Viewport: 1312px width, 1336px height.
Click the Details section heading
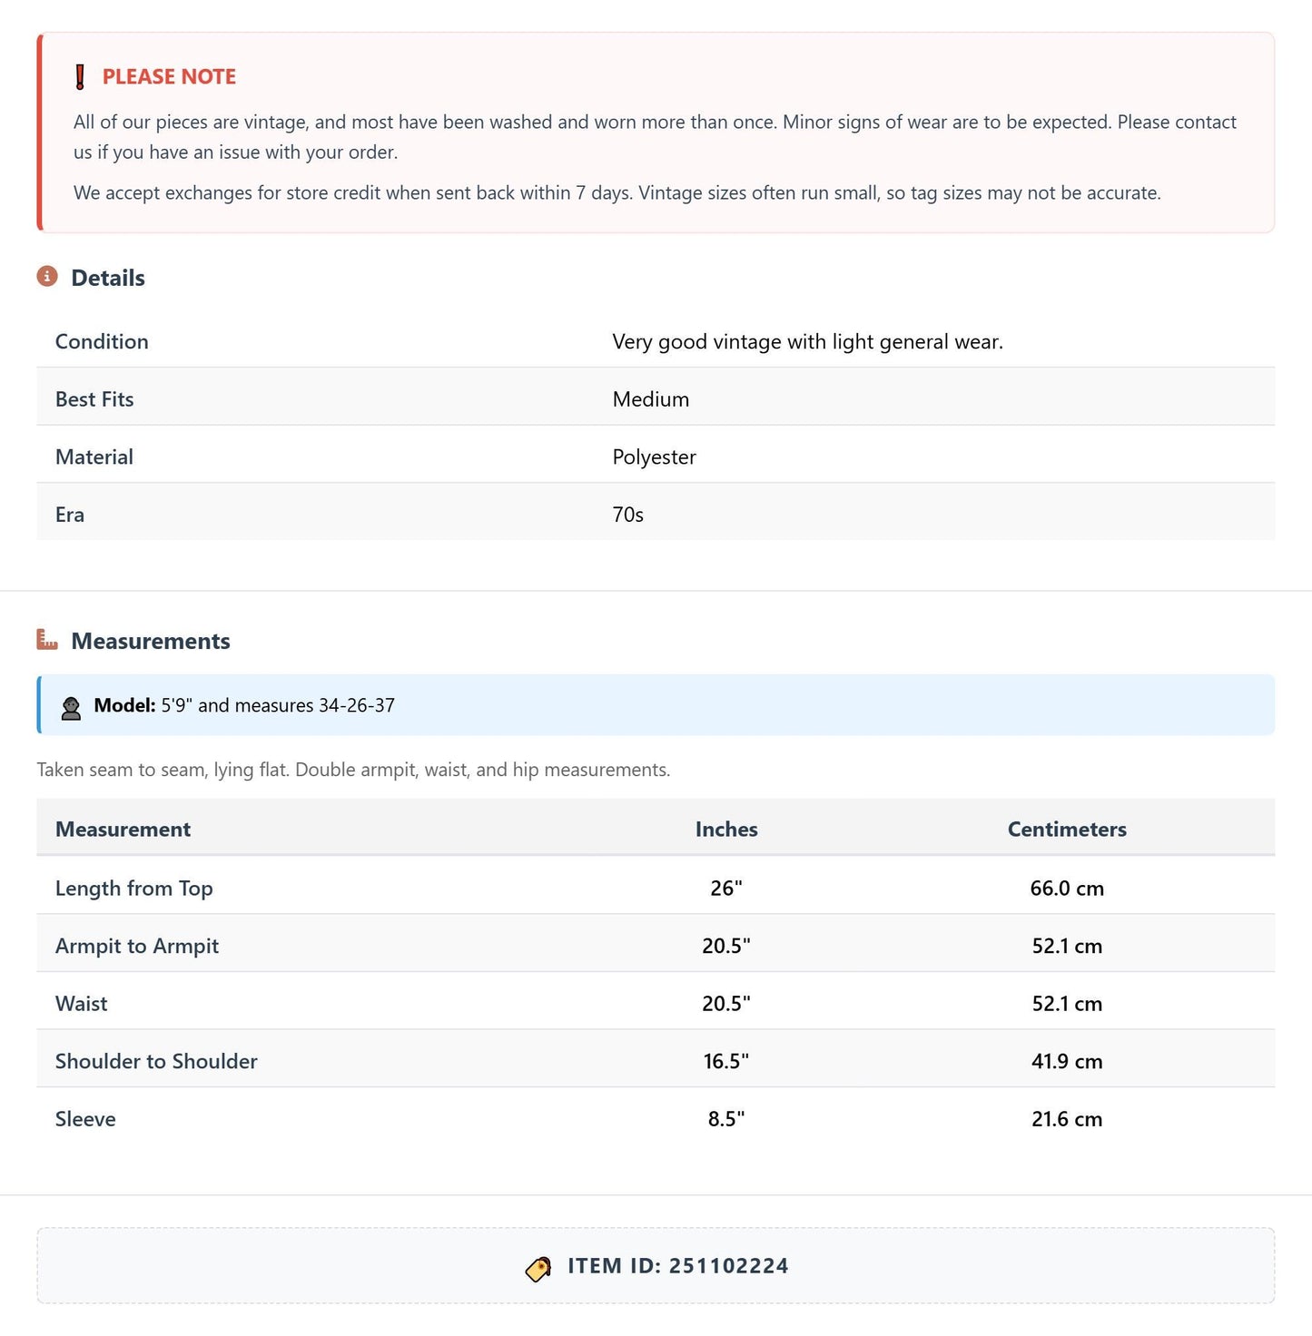[x=108, y=278]
